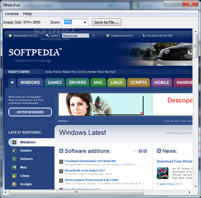
Task: Click the horizontal scrollbar left arrow
Action: tap(5, 192)
